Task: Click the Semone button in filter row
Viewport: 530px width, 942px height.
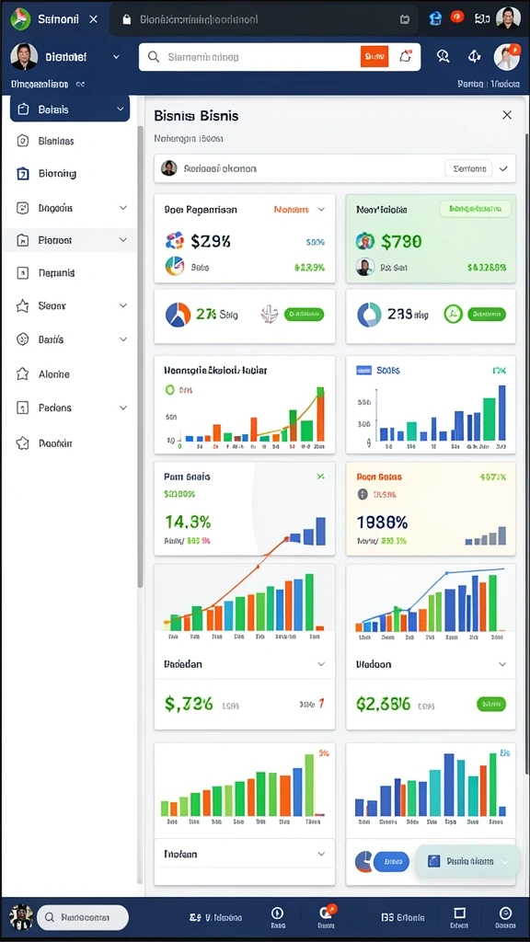Action: tap(468, 169)
